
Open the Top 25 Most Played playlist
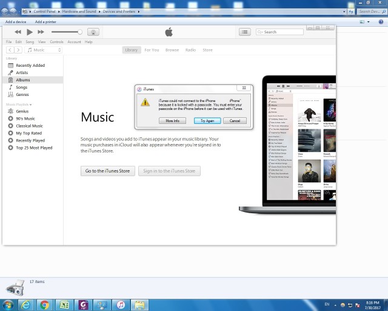point(33,148)
